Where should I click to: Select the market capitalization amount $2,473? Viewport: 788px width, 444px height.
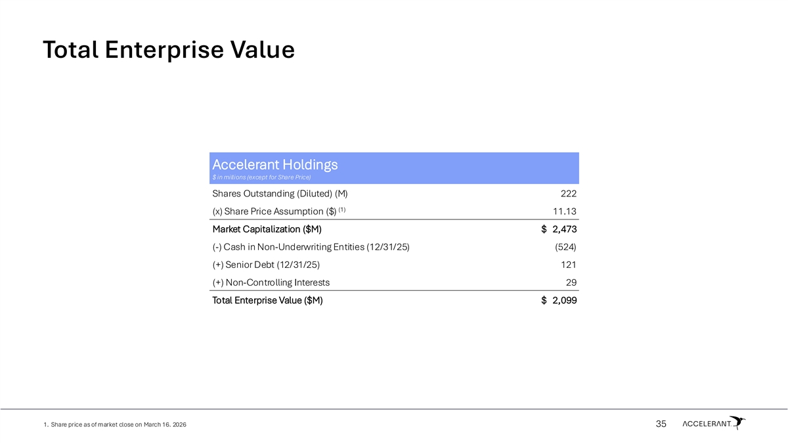[559, 229]
